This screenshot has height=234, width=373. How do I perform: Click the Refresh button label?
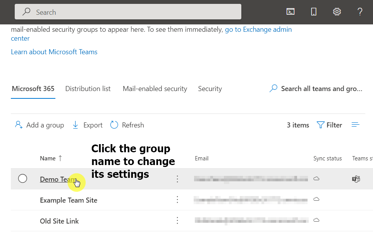pyautogui.click(x=133, y=125)
